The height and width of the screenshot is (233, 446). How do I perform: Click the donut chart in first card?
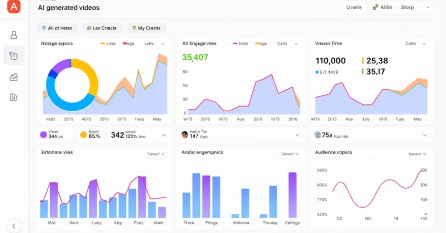point(72,84)
